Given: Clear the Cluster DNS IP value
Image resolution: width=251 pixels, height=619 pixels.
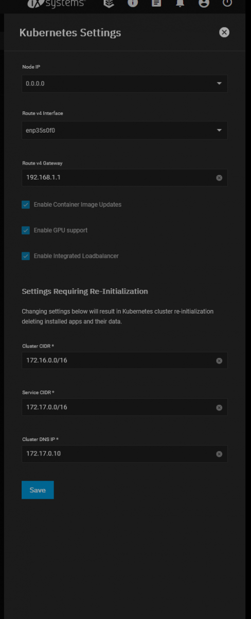Looking at the screenshot, I should click(x=219, y=454).
